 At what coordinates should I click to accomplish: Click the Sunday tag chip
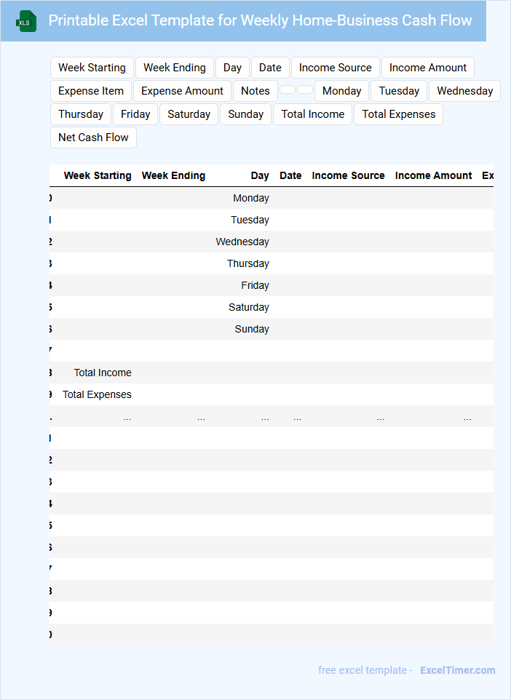pos(246,114)
